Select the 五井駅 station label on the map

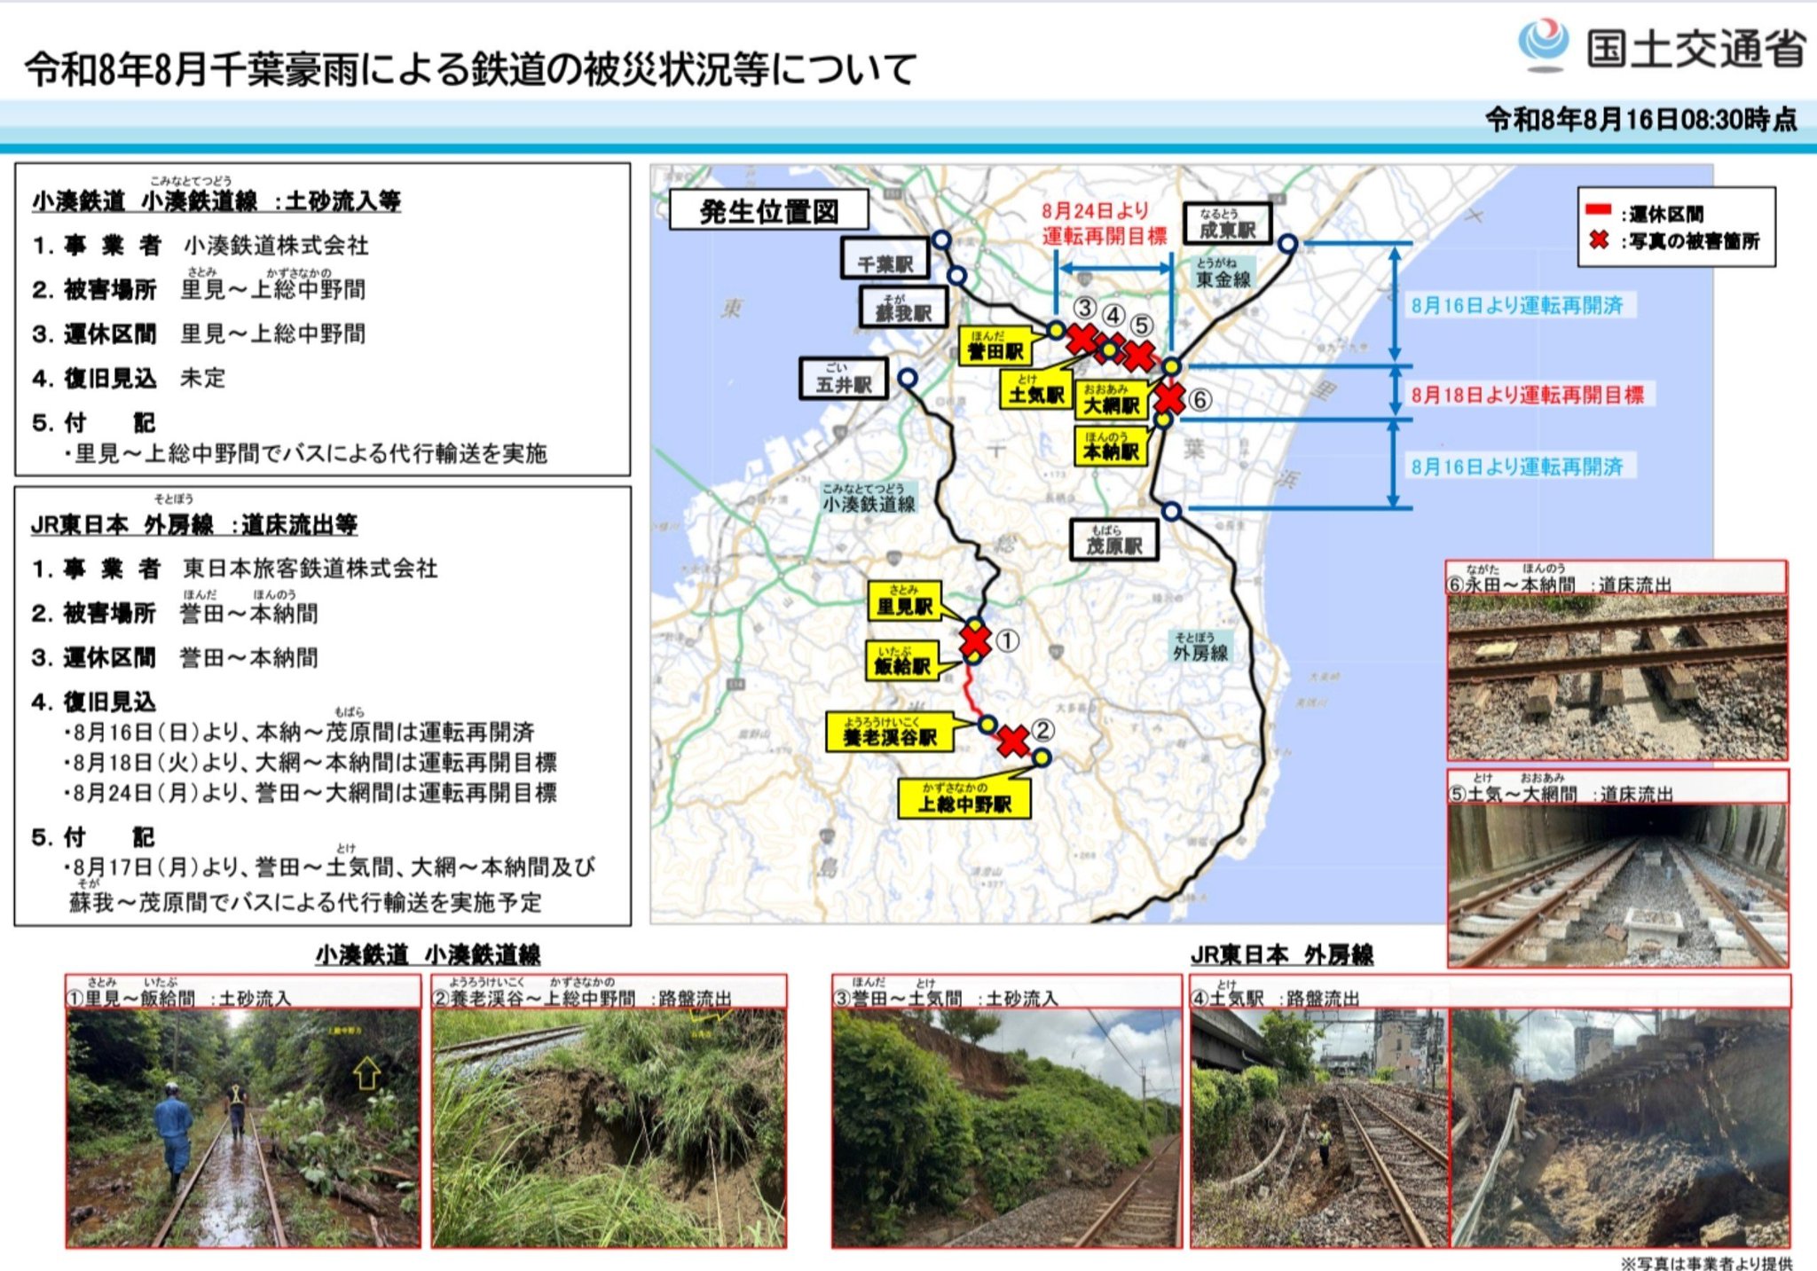point(843,379)
